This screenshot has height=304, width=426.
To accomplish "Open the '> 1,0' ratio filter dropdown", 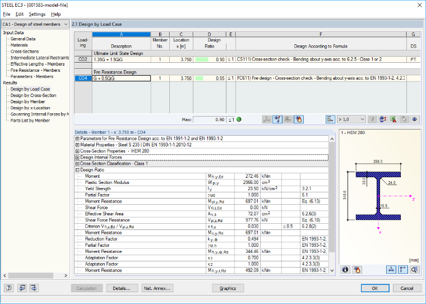I will click(x=351, y=119).
